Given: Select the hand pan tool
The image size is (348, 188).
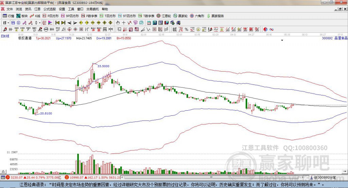Looking at the screenshot, I should [118, 23].
